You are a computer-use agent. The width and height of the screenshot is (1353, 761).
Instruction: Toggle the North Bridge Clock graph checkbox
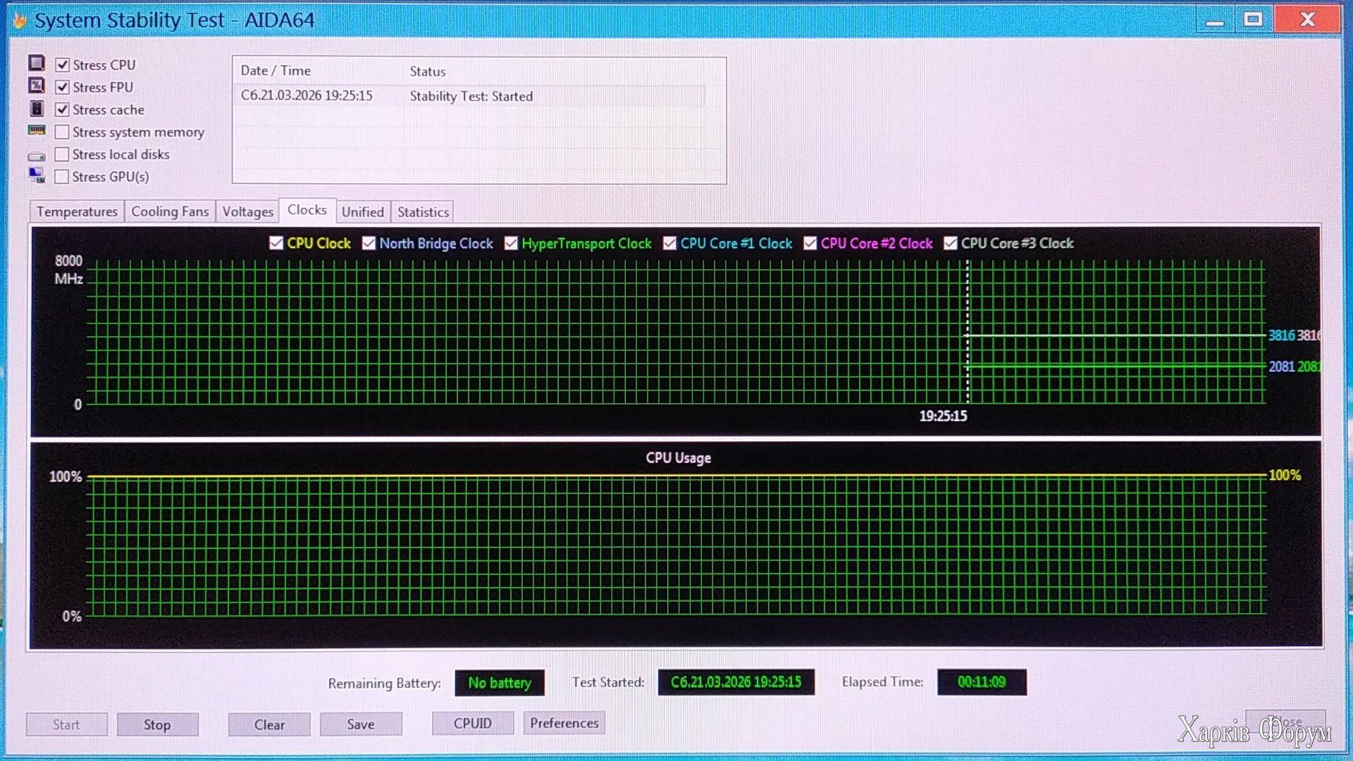point(369,243)
